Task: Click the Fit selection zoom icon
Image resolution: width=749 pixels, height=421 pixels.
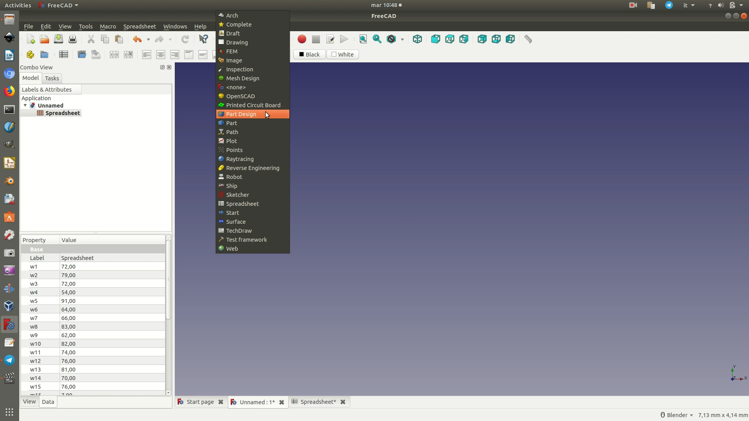Action: point(377,39)
